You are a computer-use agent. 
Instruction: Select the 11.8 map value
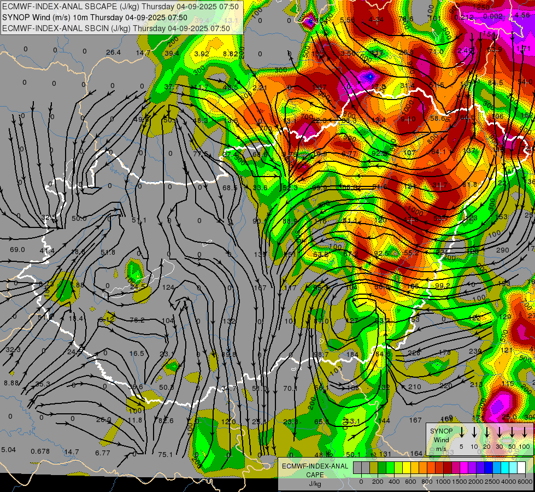click(x=135, y=420)
